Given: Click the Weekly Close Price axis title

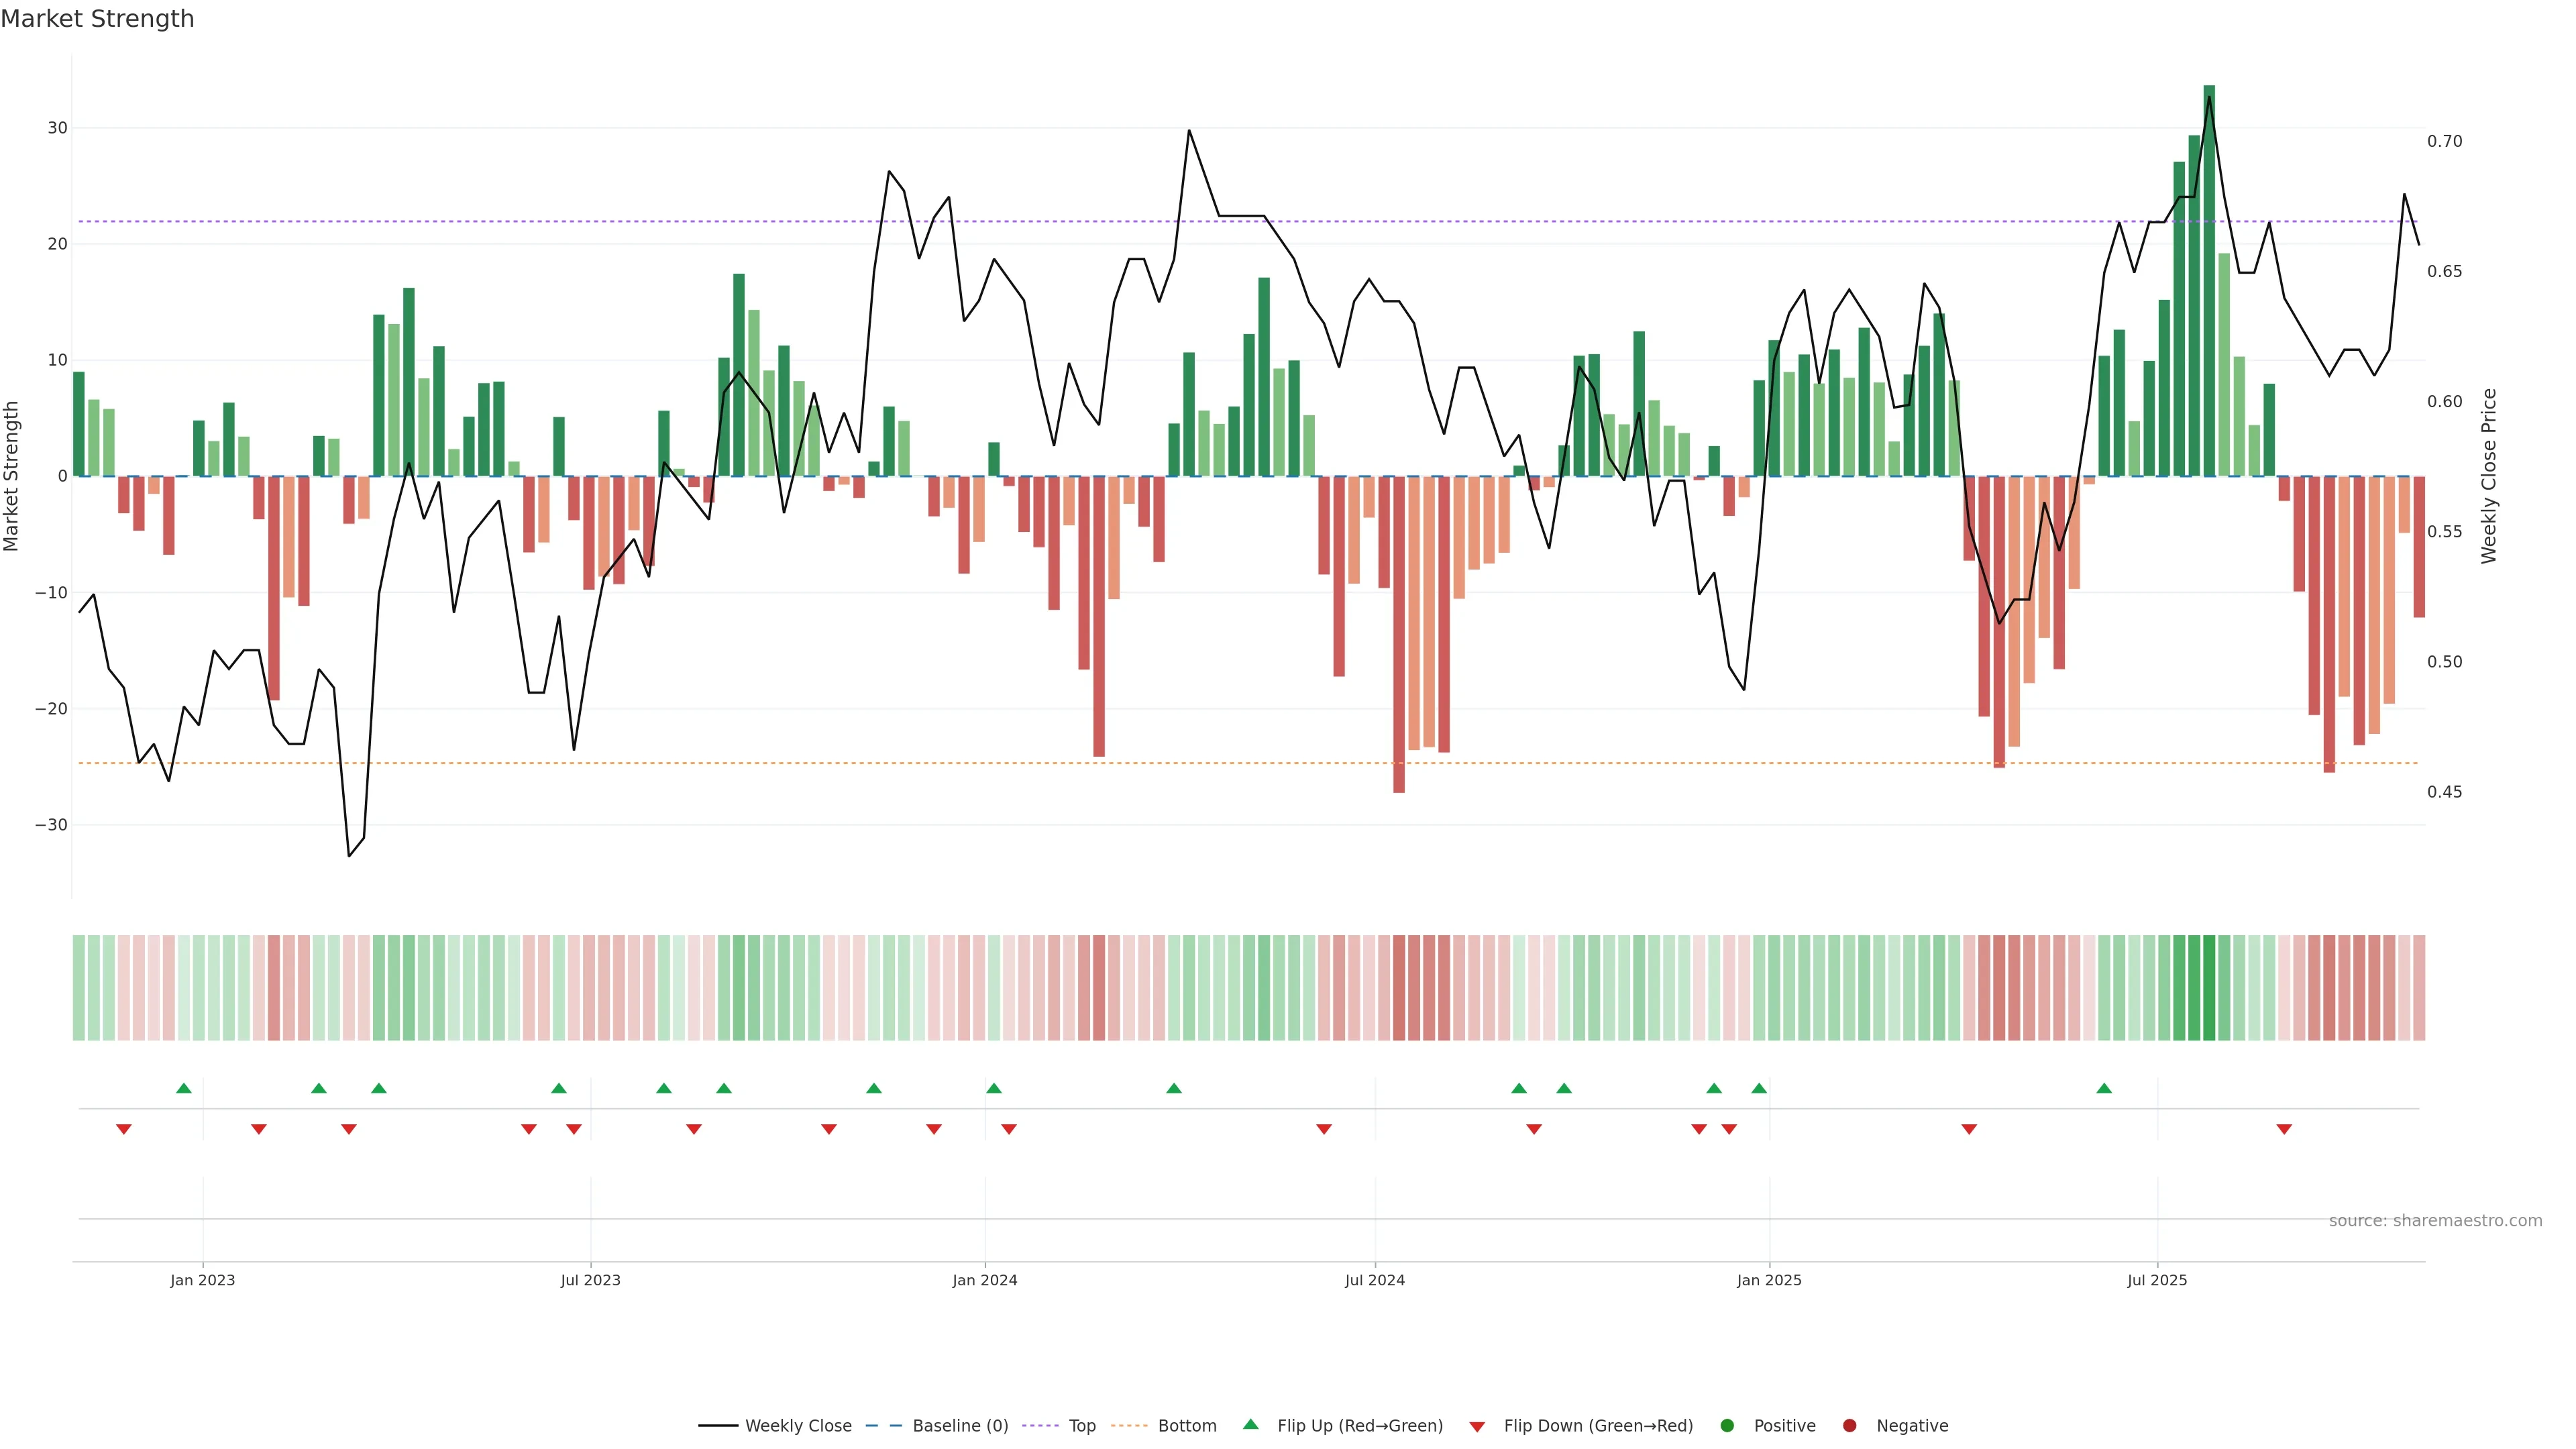Looking at the screenshot, I should (2489, 476).
